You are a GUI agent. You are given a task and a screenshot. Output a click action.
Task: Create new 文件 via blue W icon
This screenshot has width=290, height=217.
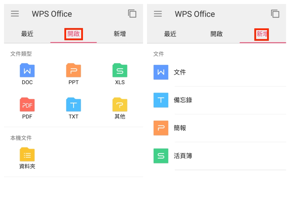click(x=161, y=72)
